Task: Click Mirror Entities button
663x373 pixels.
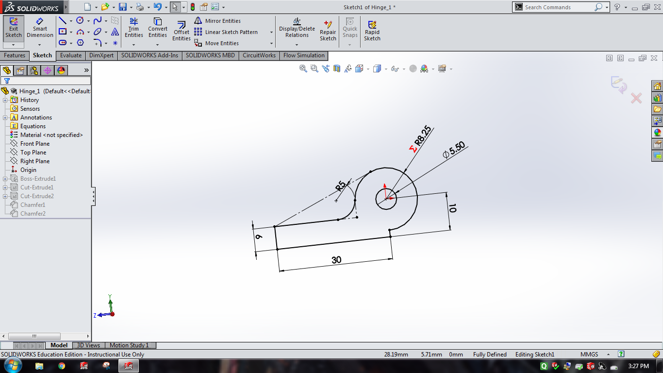Action: click(x=217, y=21)
